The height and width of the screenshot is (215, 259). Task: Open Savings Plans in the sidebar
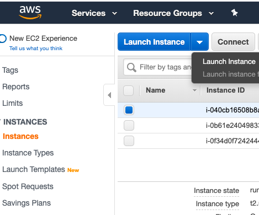click(27, 203)
